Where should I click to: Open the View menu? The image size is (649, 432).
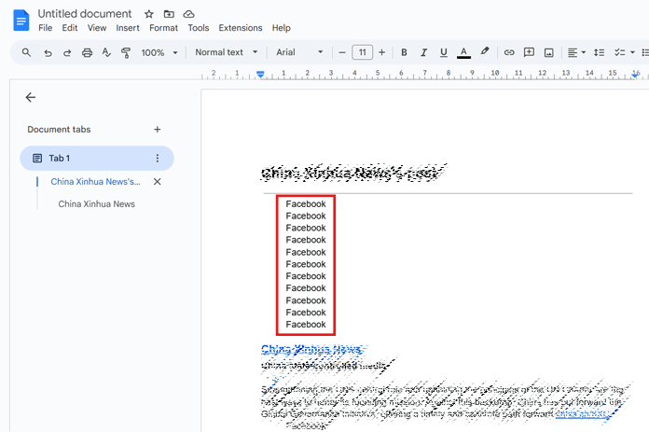pos(97,28)
